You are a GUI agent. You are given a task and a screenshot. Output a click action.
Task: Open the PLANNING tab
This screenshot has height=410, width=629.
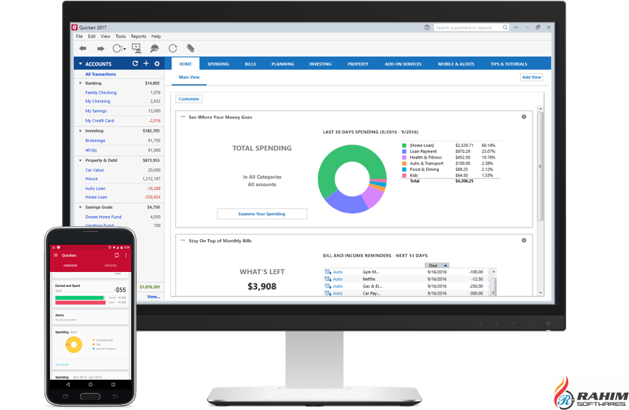(282, 64)
